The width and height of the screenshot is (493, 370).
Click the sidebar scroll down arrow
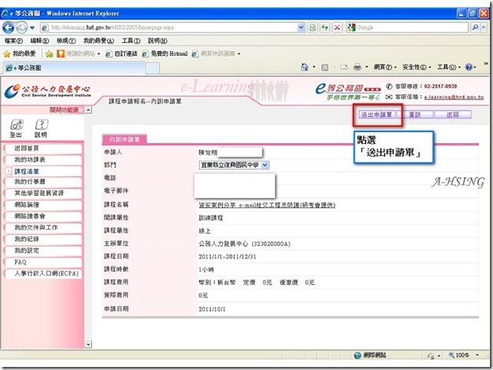[88, 345]
